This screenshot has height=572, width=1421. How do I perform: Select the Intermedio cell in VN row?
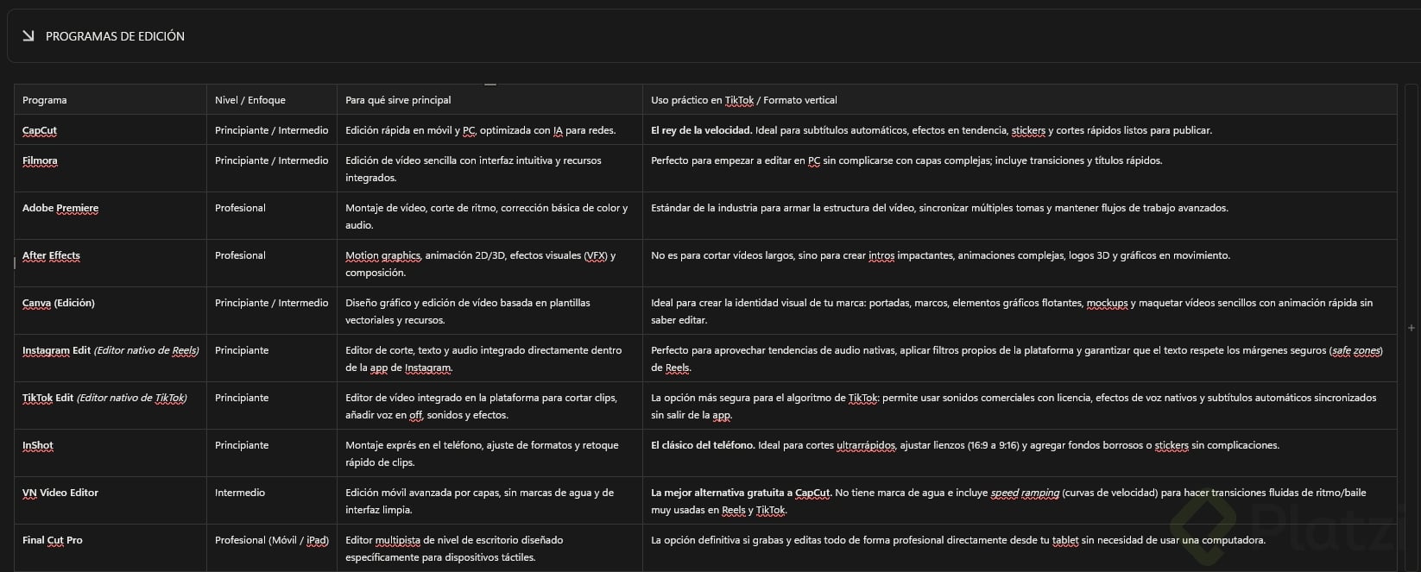(x=272, y=500)
